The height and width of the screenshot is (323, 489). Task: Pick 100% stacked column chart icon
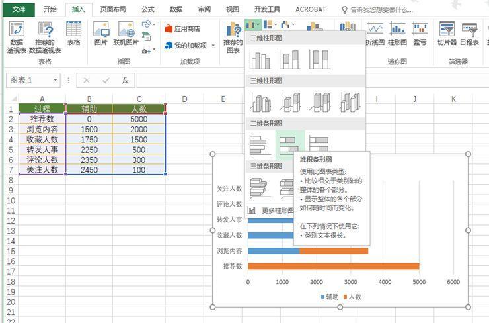click(x=320, y=60)
